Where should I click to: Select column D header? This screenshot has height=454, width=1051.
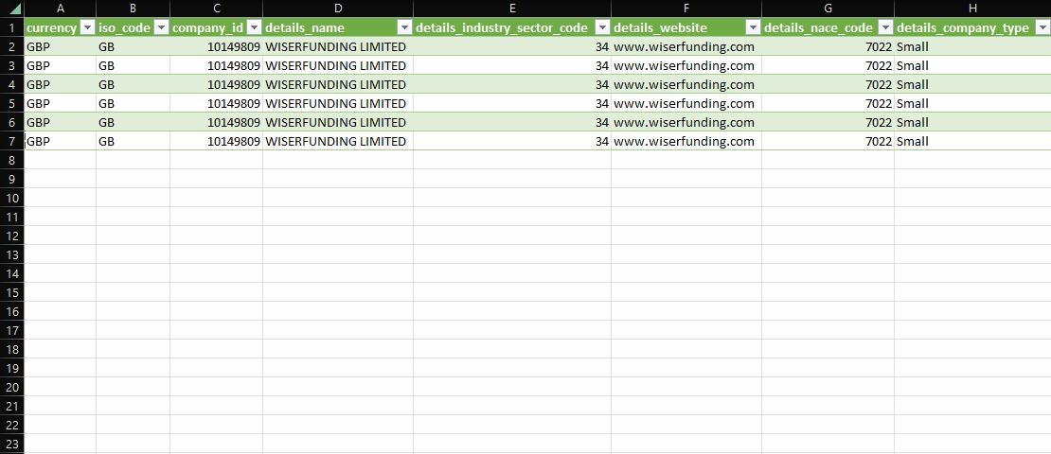[338, 9]
